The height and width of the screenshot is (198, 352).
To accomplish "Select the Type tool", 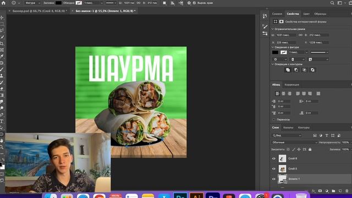I will (x=2, y=121).
